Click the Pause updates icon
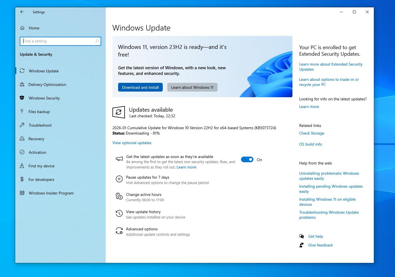The width and height of the screenshot is (395, 277). (119, 179)
